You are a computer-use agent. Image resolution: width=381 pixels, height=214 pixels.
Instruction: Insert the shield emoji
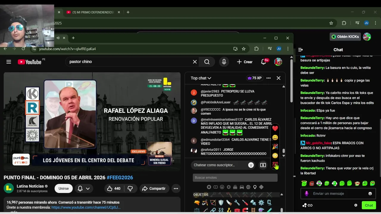[221, 203]
